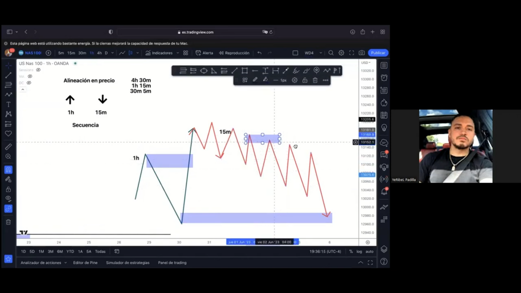
Task: Take a chart snapshot with camera icon
Action: [362, 53]
